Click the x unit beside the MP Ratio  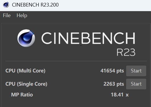127,95
